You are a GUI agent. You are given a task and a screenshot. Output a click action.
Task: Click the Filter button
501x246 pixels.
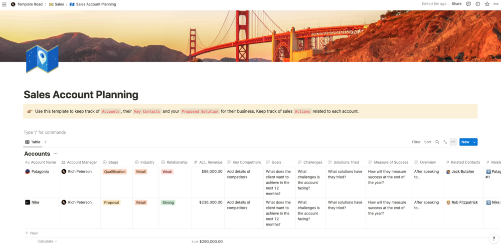pos(416,142)
